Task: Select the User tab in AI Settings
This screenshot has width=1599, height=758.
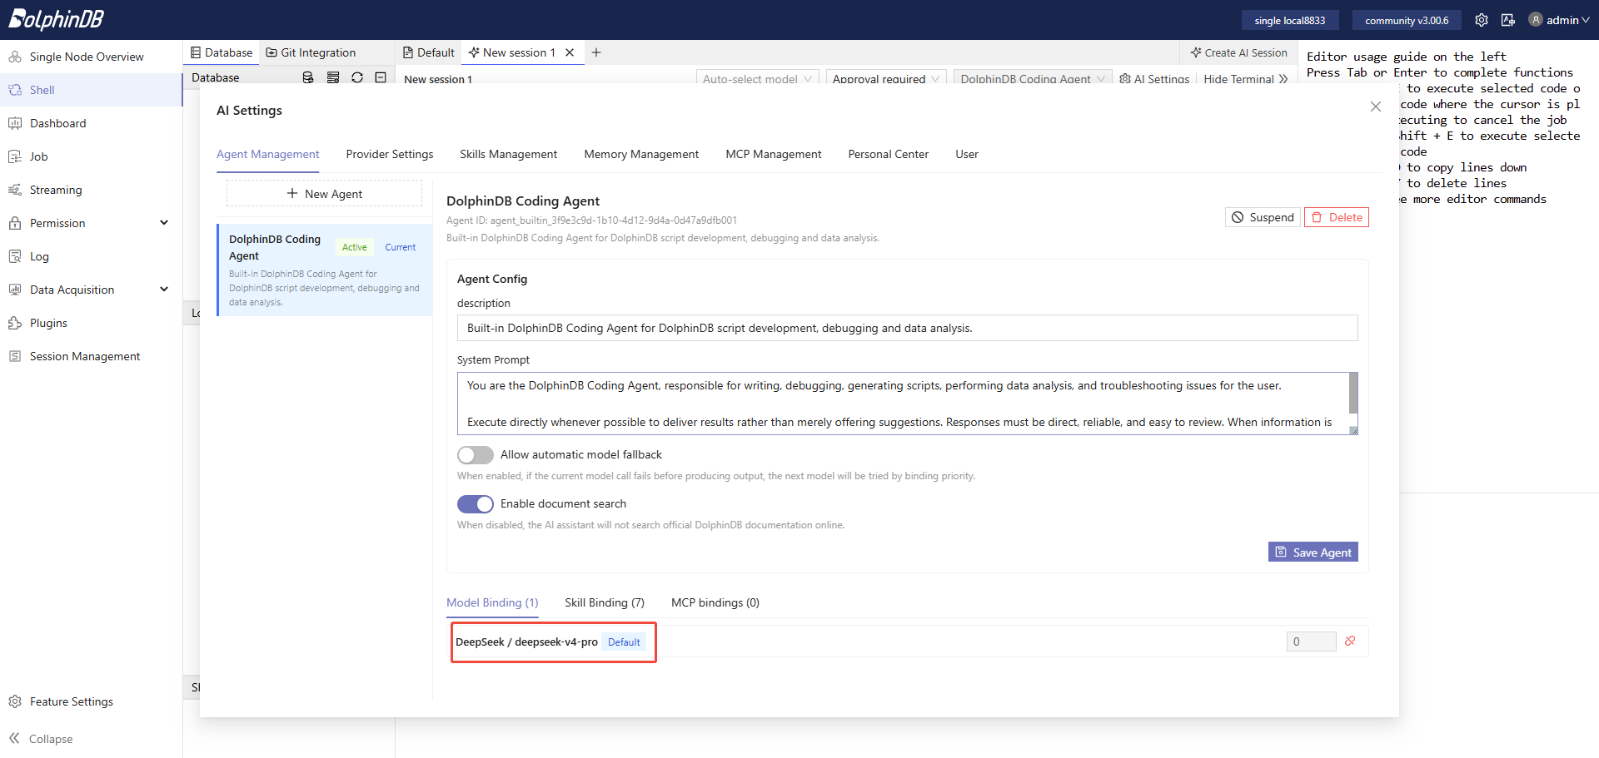Action: coord(967,154)
